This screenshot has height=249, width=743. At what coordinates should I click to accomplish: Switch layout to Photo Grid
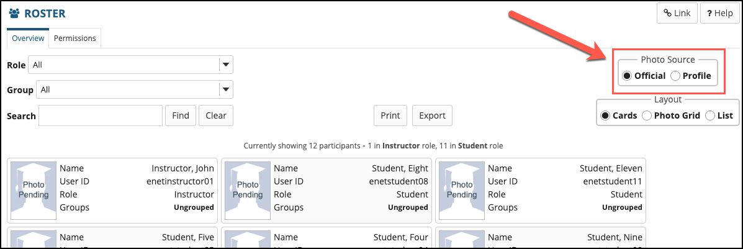click(647, 115)
